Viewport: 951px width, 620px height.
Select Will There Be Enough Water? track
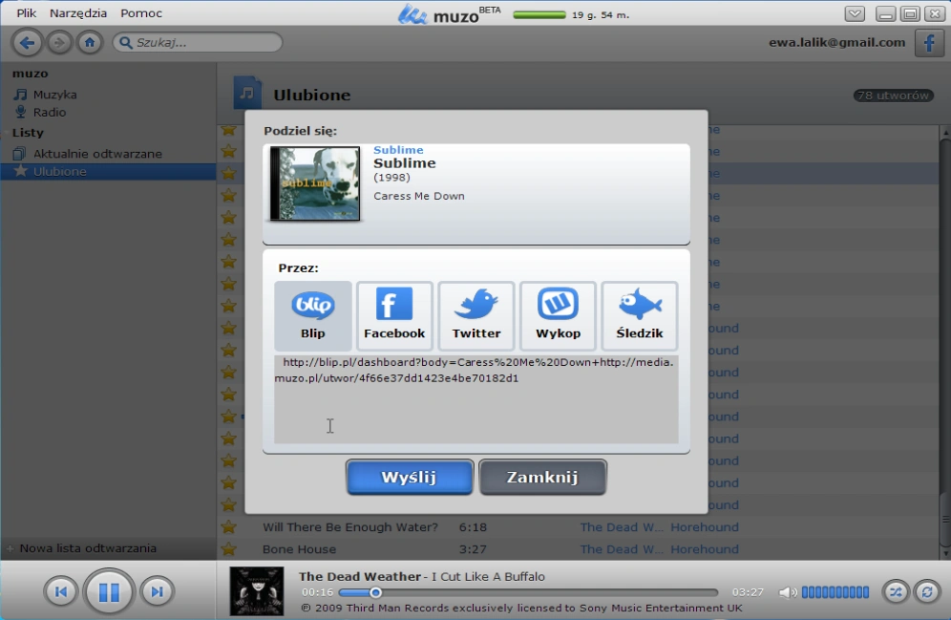tap(350, 527)
